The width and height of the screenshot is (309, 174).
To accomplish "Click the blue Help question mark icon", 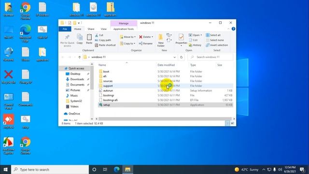I will tap(233, 29).
